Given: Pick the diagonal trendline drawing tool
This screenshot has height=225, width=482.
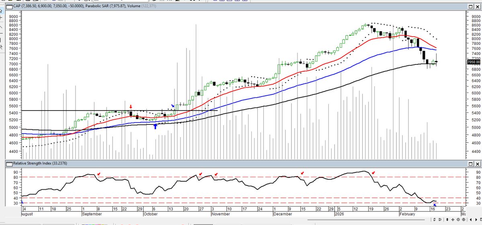Looking at the screenshot, I should point(1,27).
